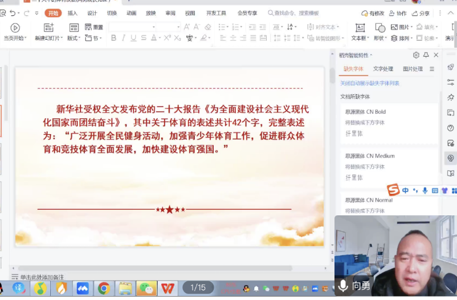The width and height of the screenshot is (457, 300).
Task: Click the notes area to add notes
Action: pos(46,277)
